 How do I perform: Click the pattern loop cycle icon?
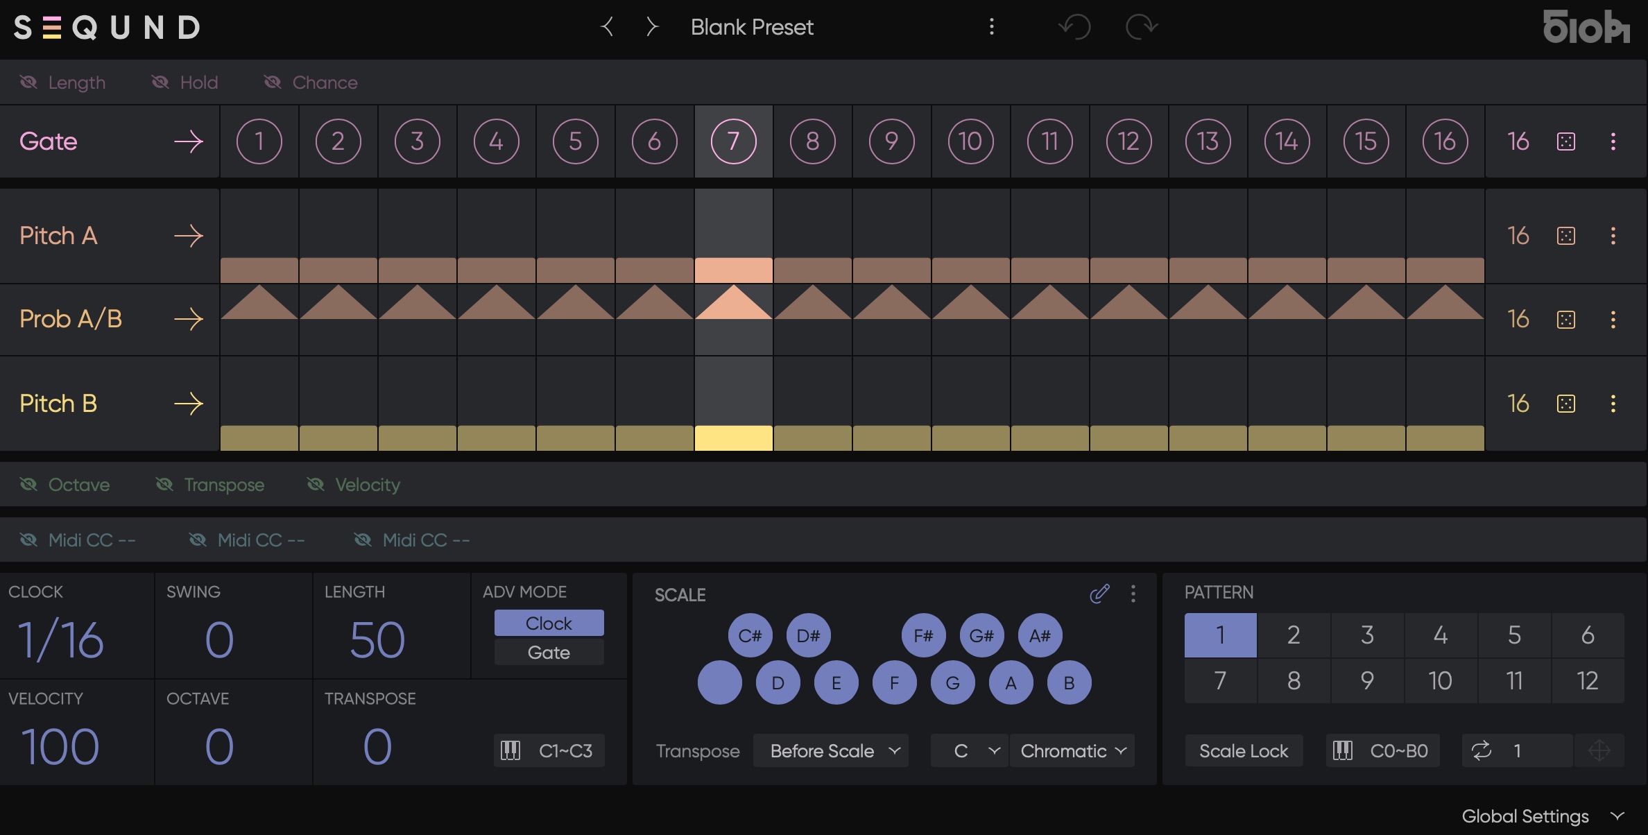tap(1482, 750)
